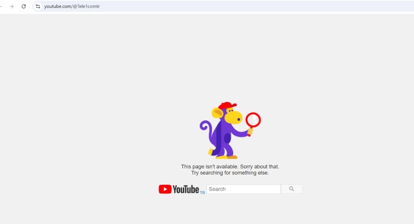This screenshot has width=414, height=224.
Task: Click the monkey's yellow face
Action: click(x=234, y=118)
